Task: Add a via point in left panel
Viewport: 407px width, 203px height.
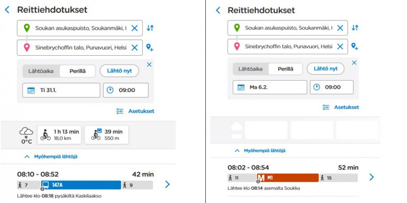Action: (x=150, y=47)
